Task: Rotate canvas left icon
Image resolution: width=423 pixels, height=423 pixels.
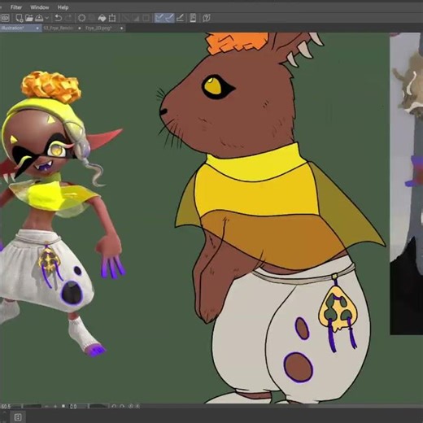Action: pos(114,407)
